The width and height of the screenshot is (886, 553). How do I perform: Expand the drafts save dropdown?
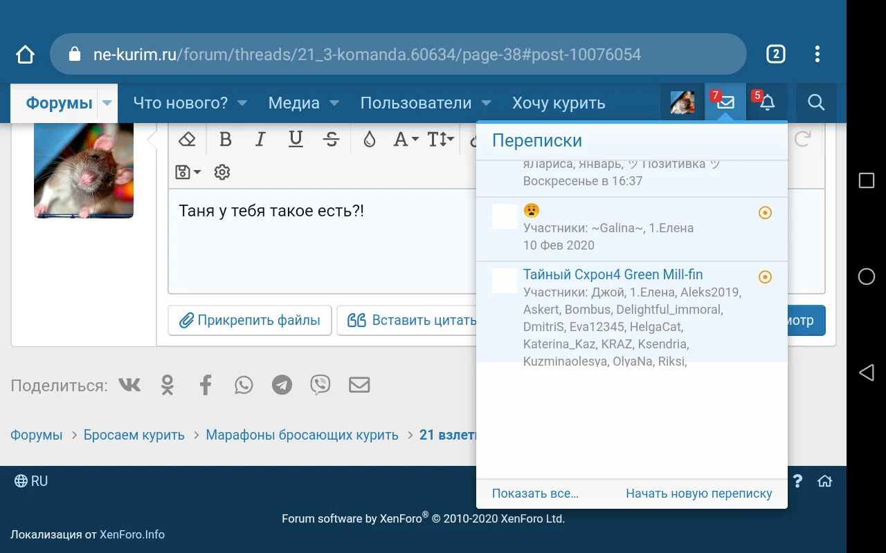tap(187, 172)
